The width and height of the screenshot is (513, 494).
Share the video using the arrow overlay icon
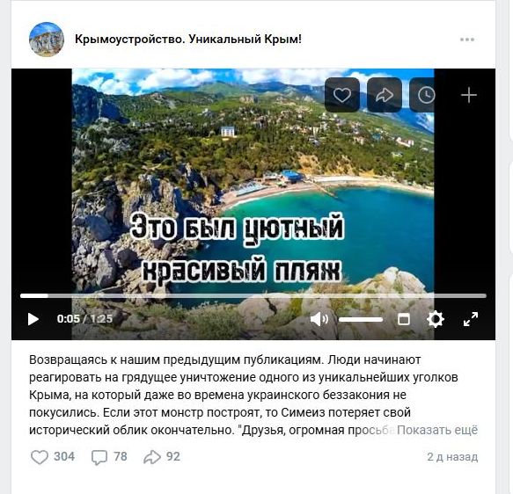385,95
